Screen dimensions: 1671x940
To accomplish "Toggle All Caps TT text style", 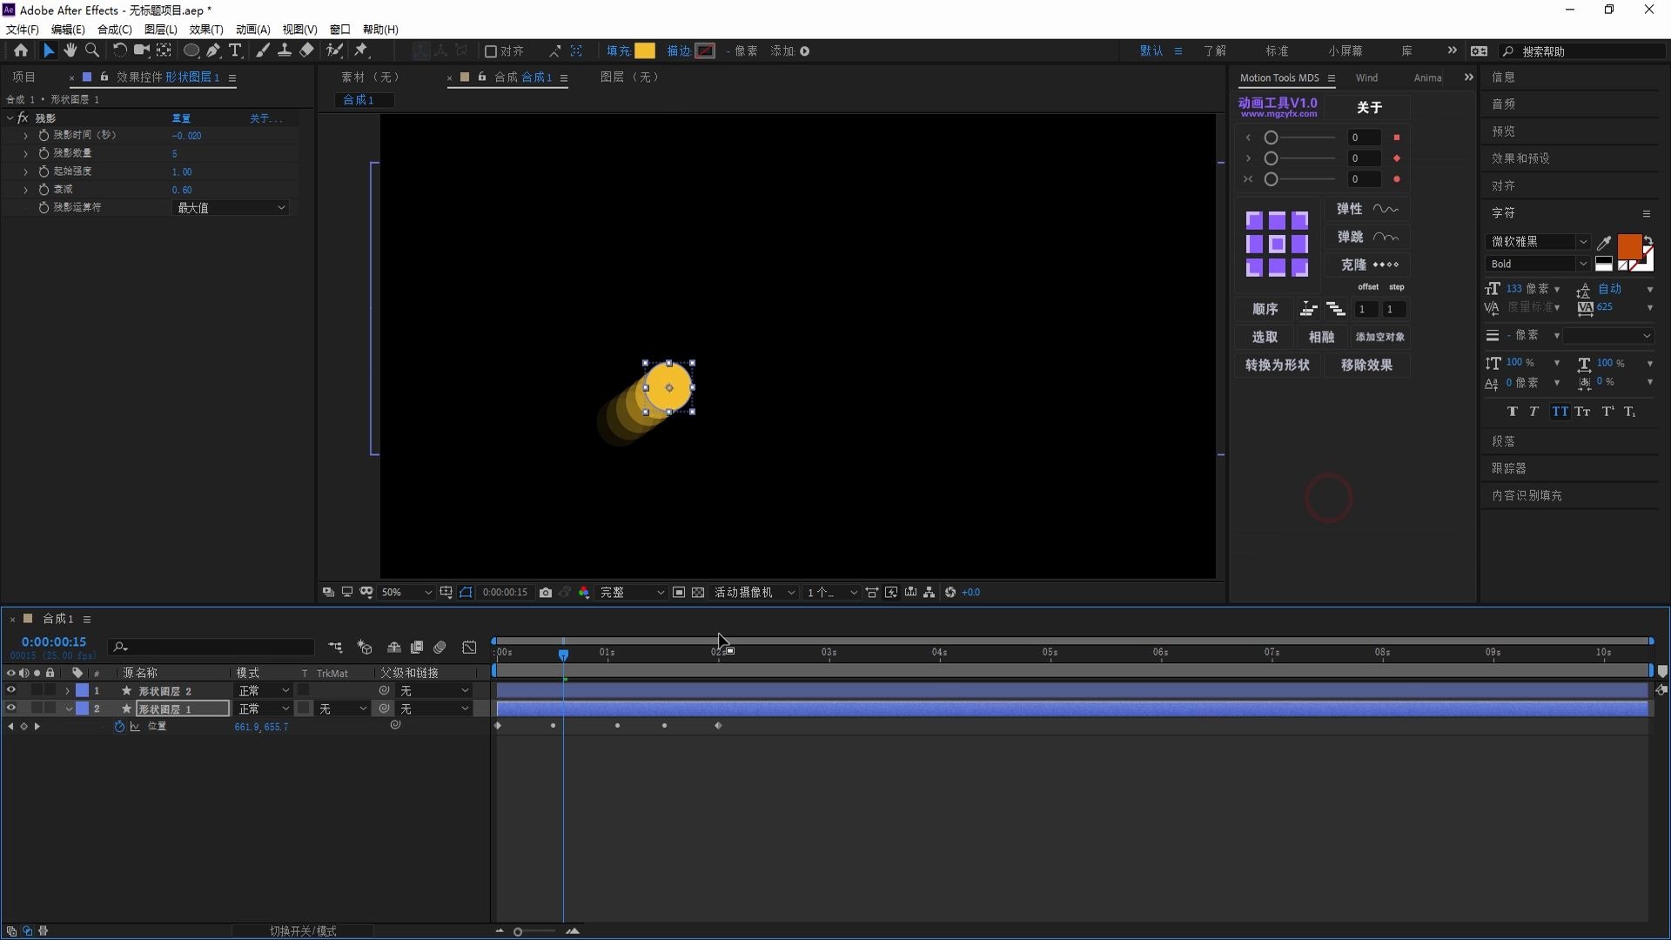I will point(1560,412).
